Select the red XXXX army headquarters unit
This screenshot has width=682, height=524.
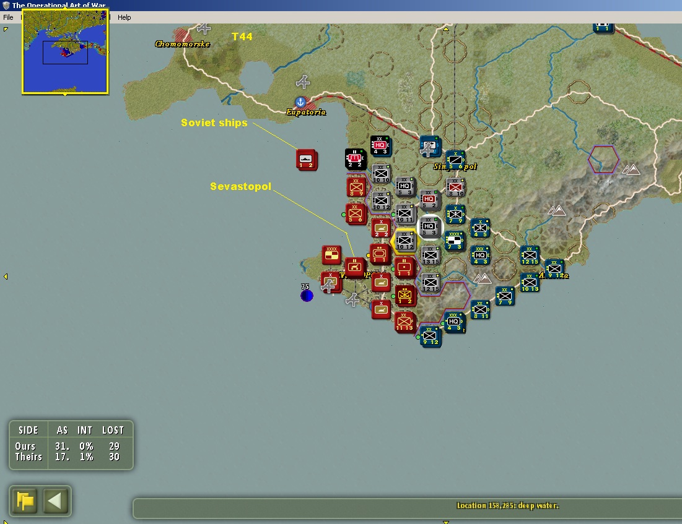click(x=331, y=255)
